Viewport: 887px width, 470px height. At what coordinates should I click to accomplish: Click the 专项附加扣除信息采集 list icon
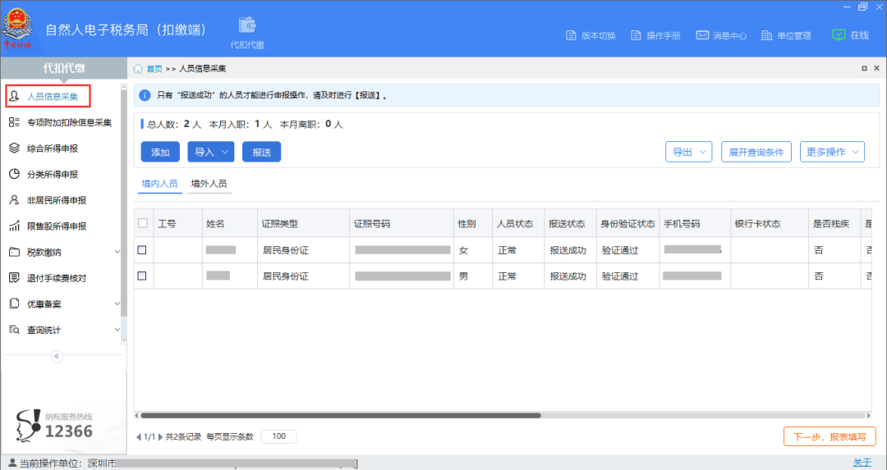click(15, 122)
